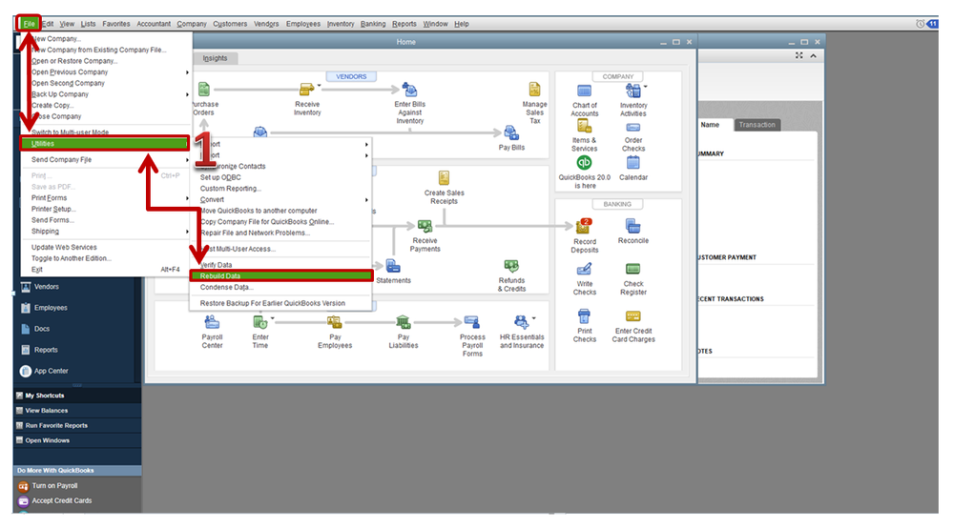
Task: Expand Print Forms submenu arrow
Action: point(187,198)
